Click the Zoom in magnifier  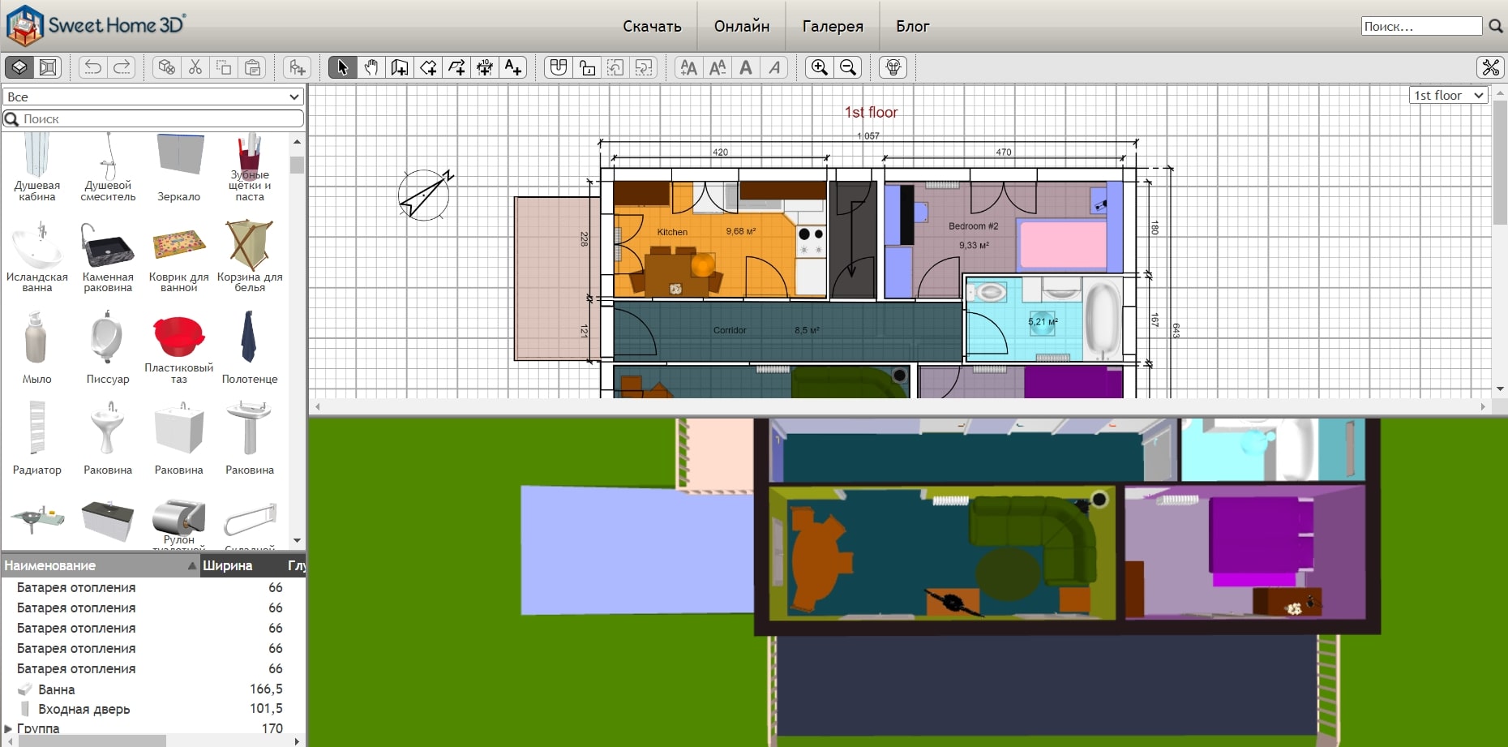point(820,67)
